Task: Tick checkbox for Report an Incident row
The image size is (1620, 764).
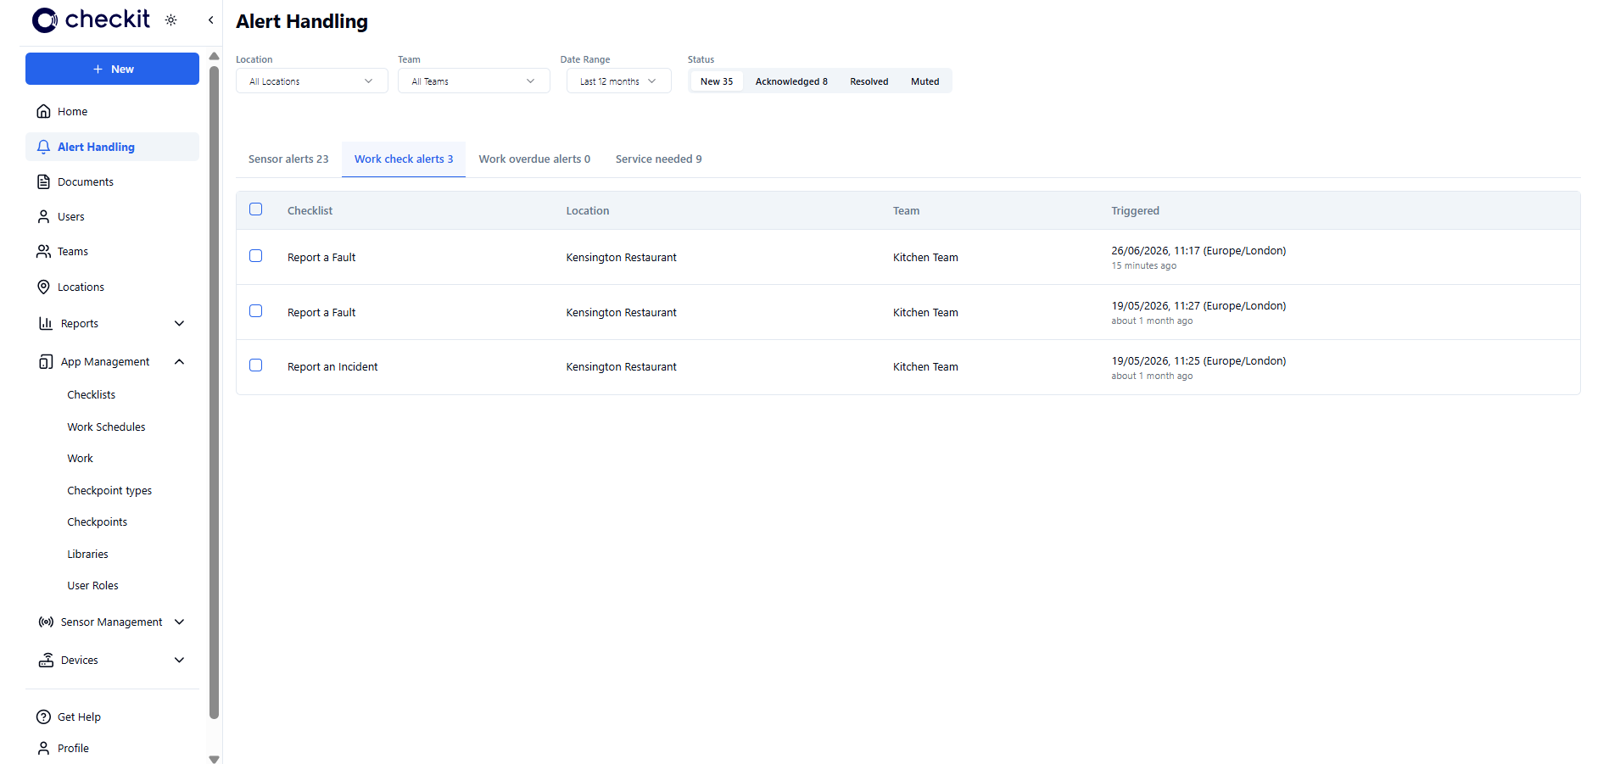Action: 255,365
